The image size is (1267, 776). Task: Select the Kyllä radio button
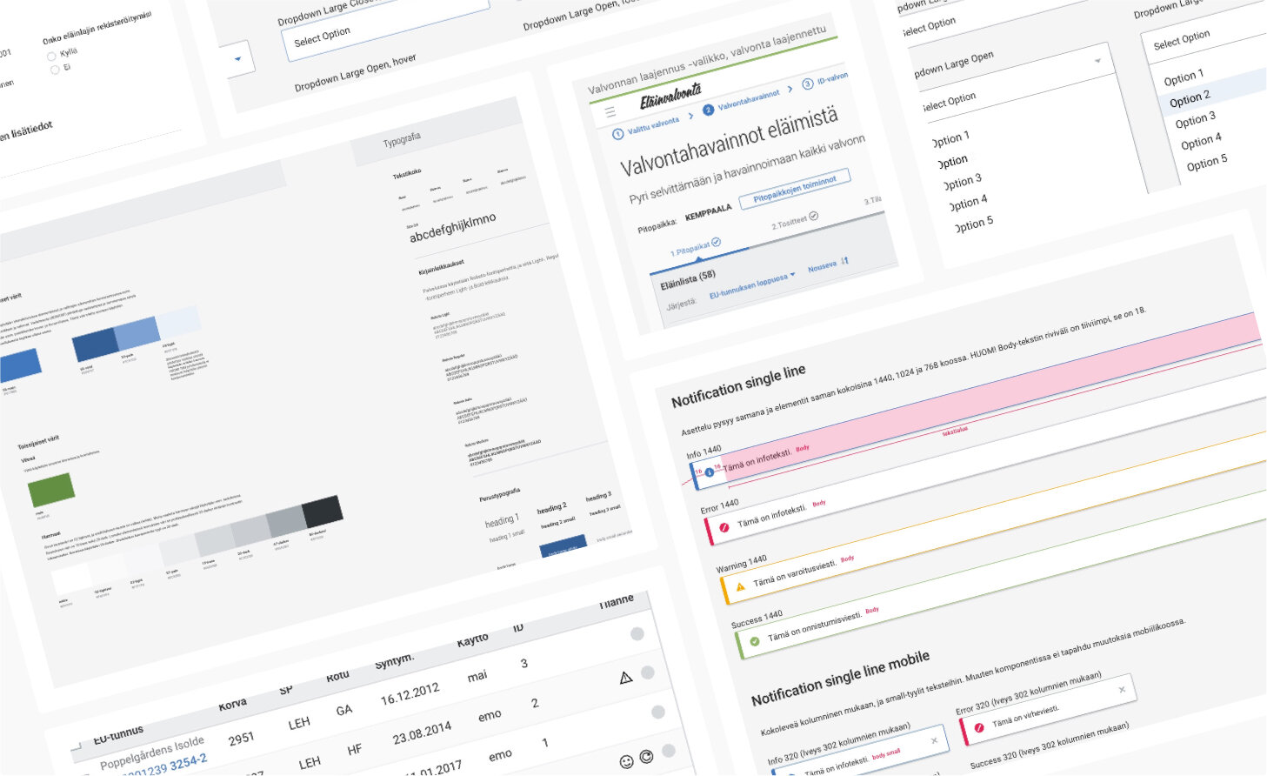52,57
